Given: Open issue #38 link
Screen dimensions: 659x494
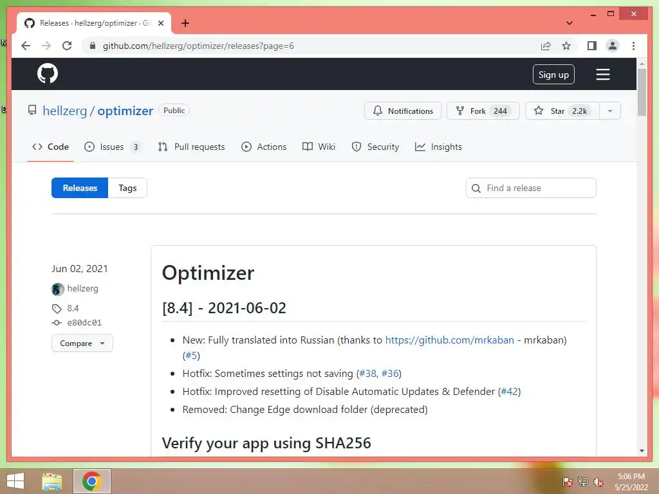Looking at the screenshot, I should pyautogui.click(x=368, y=374).
